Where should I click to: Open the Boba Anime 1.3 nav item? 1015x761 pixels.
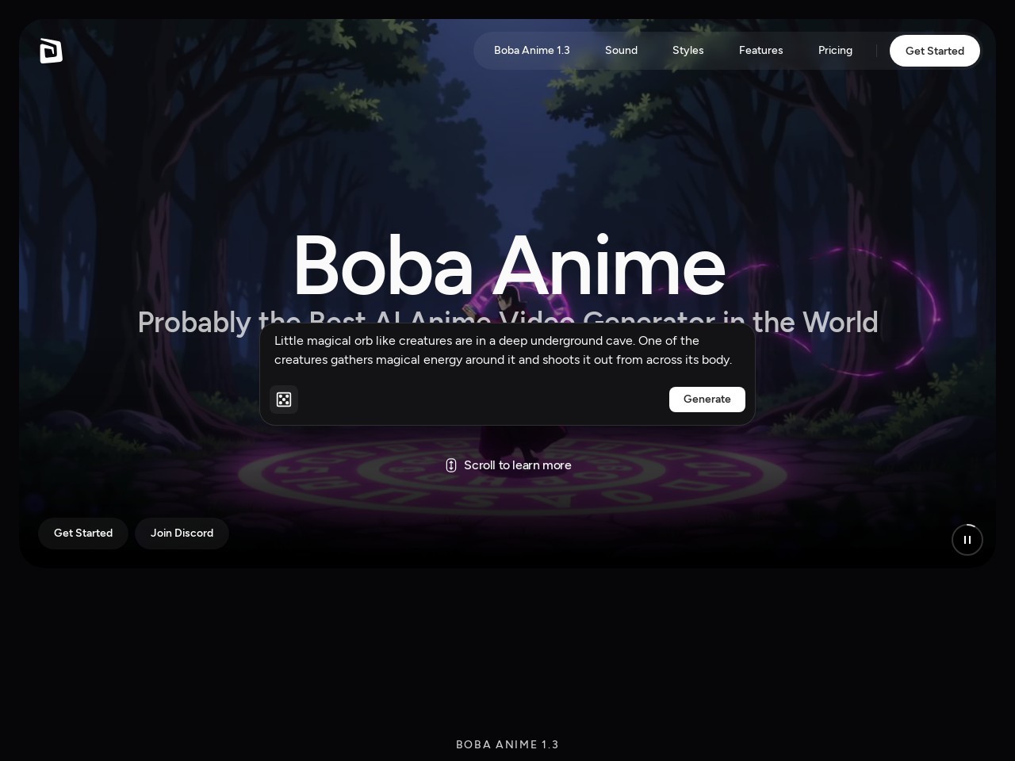click(x=532, y=51)
